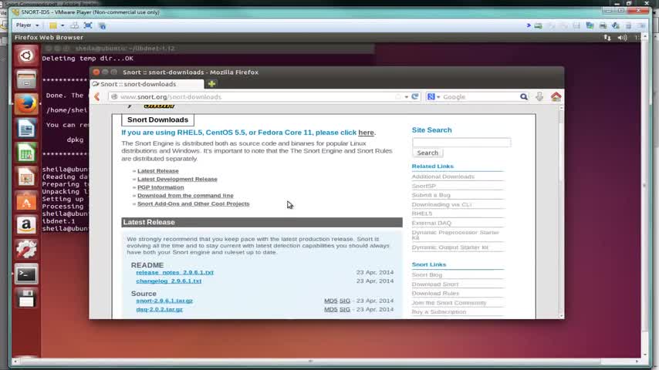
Task: Open PGP Information link
Action: coord(161,187)
